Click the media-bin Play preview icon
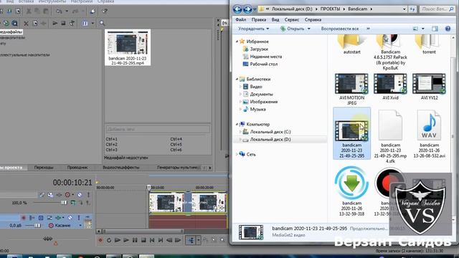459x258 pixels. click(55, 23)
